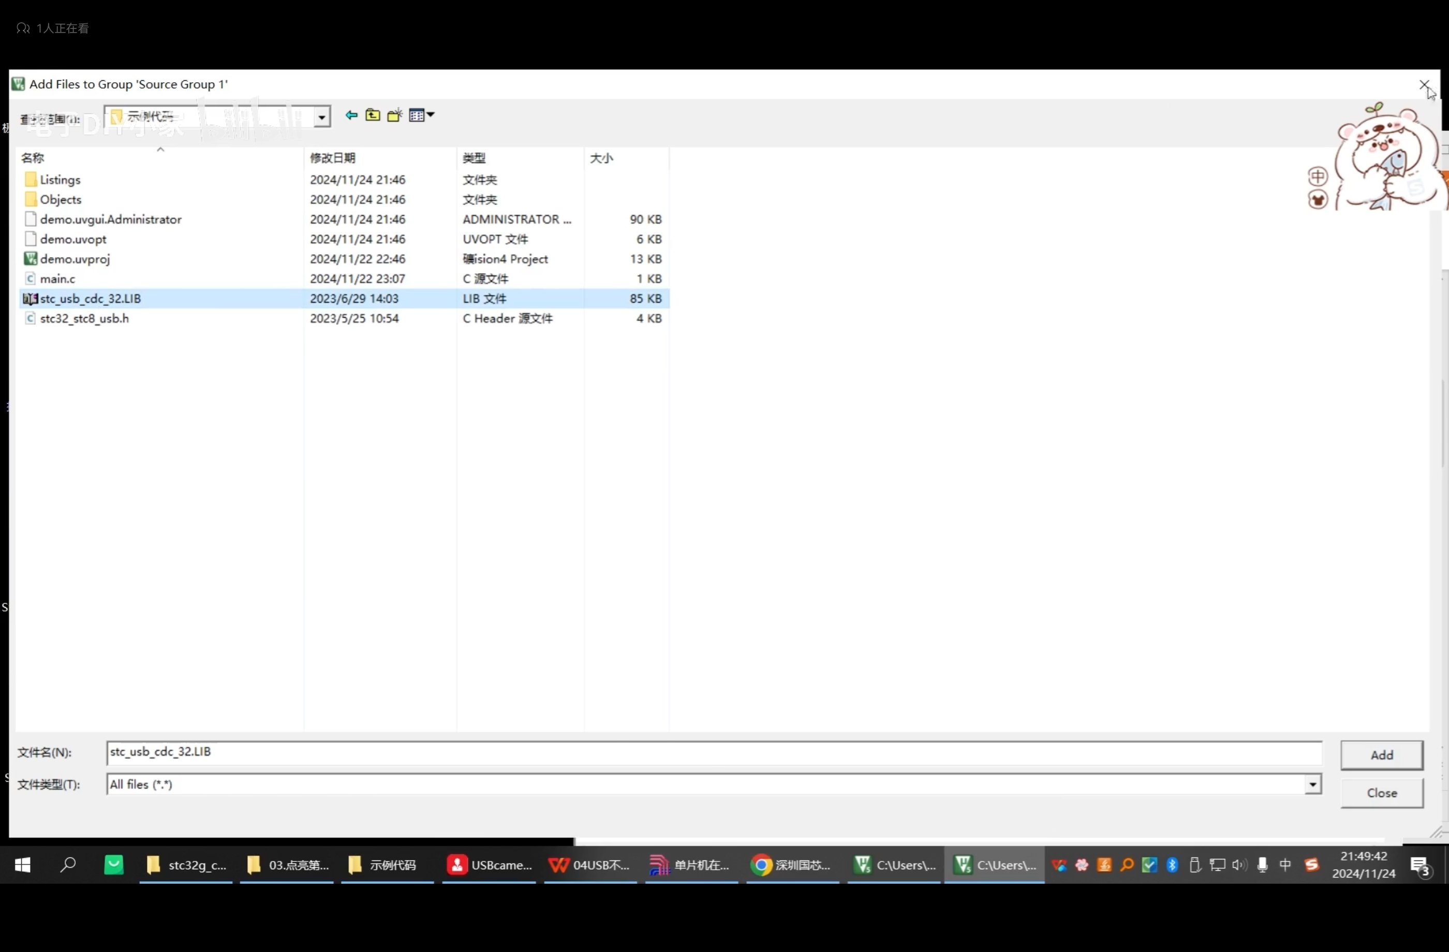Open Chrome browser in taskbar
This screenshot has width=1449, height=952.
(791, 865)
